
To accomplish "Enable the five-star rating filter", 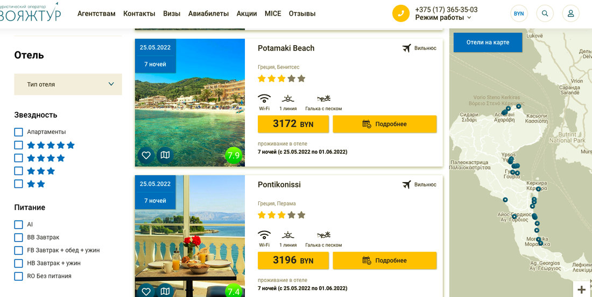I will (x=19, y=145).
